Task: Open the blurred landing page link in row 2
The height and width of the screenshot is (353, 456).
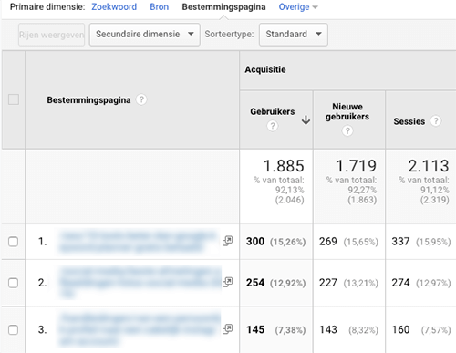Action: [x=140, y=283]
